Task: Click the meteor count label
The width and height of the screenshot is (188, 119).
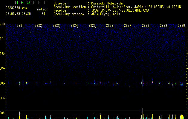Action: 42,9
